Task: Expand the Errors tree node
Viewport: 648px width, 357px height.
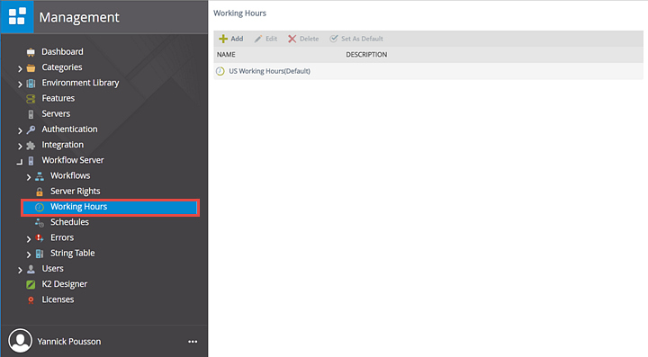Action: point(29,239)
